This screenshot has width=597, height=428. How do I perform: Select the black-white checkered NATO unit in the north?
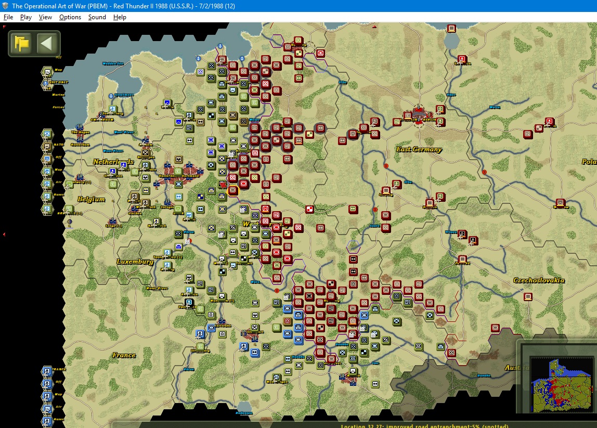tap(211, 116)
